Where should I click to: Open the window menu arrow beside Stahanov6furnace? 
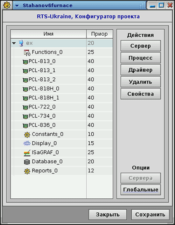pyautogui.click(x=17, y=6)
